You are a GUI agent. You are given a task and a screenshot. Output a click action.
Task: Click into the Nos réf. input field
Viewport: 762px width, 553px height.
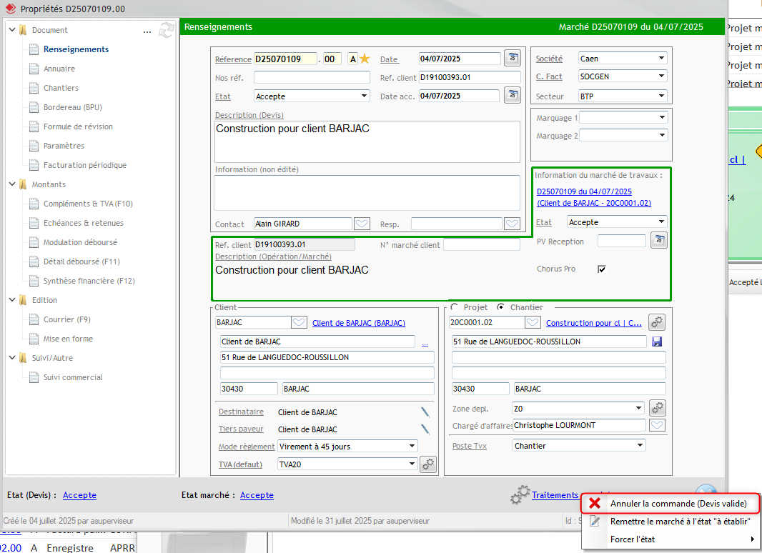[312, 77]
